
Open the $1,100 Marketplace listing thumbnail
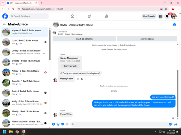[54, 33]
